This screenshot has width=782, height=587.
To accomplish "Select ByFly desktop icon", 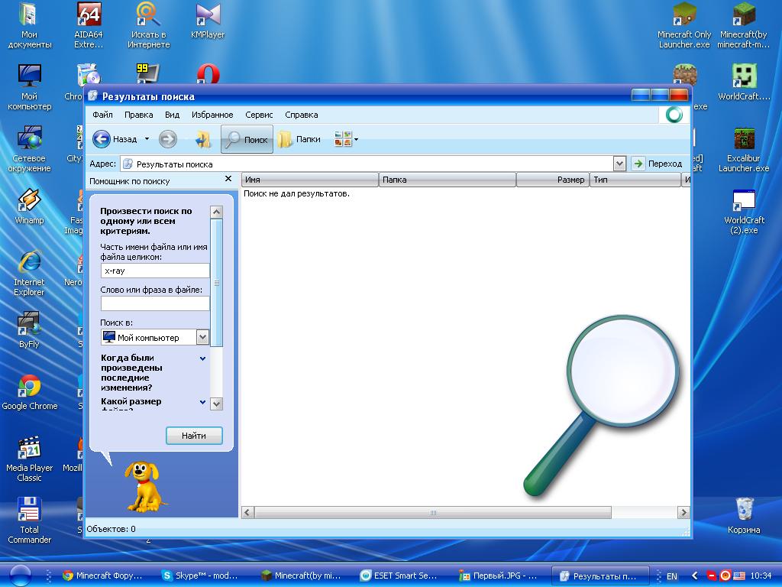I will point(30,330).
